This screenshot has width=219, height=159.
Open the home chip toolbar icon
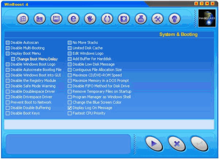(124, 19)
